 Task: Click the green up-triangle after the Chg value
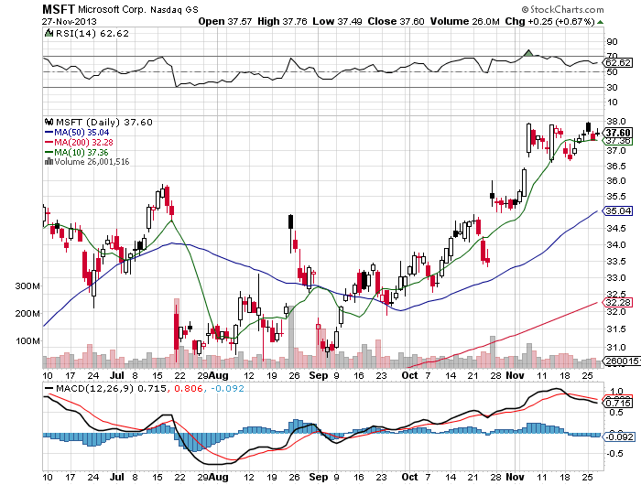pos(600,22)
